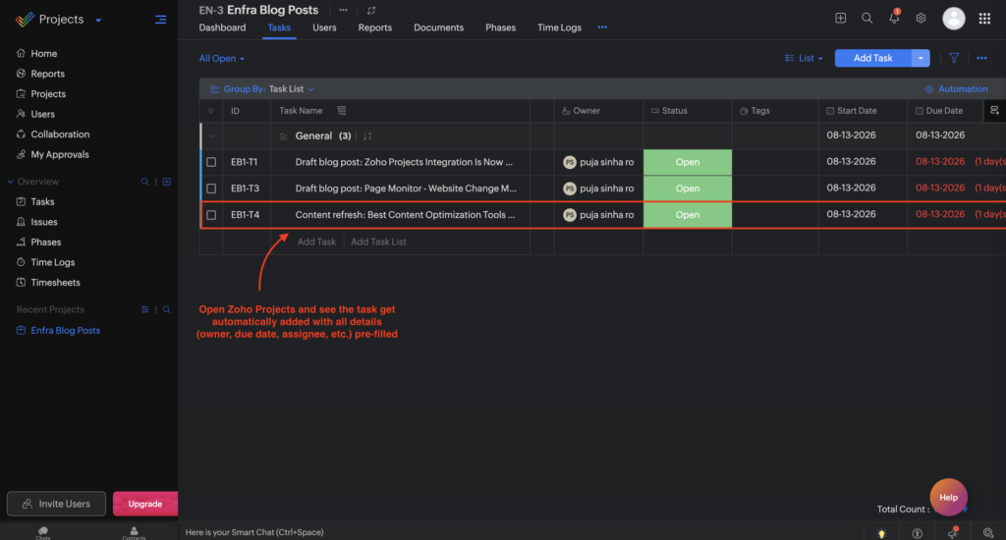Collapse the Overview section in sidebar
Screen dimensions: 1006x540
coord(10,182)
